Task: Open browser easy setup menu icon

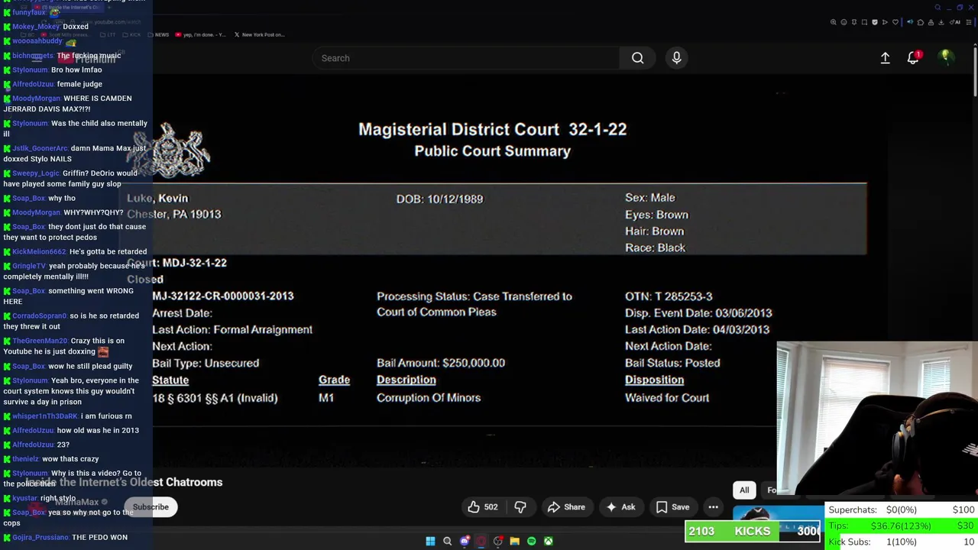Action: 969,22
